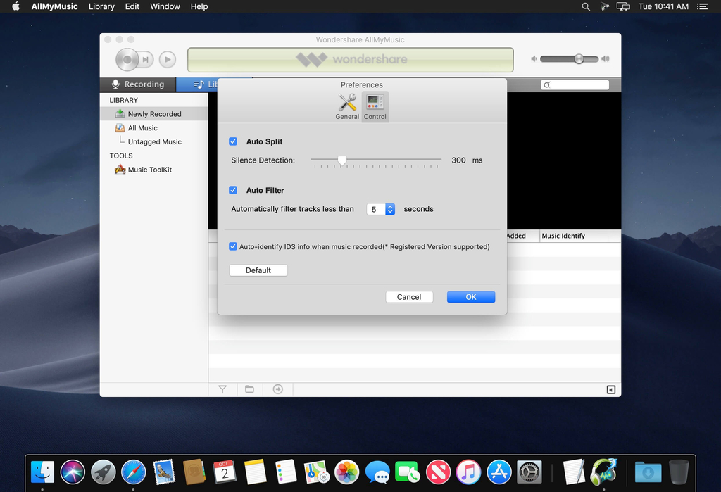The image size is (721, 492).
Task: Toggle Auto-identify ID3 info checkbox
Action: pyautogui.click(x=233, y=247)
